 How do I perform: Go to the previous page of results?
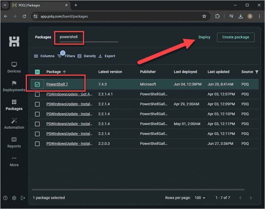point(240,198)
